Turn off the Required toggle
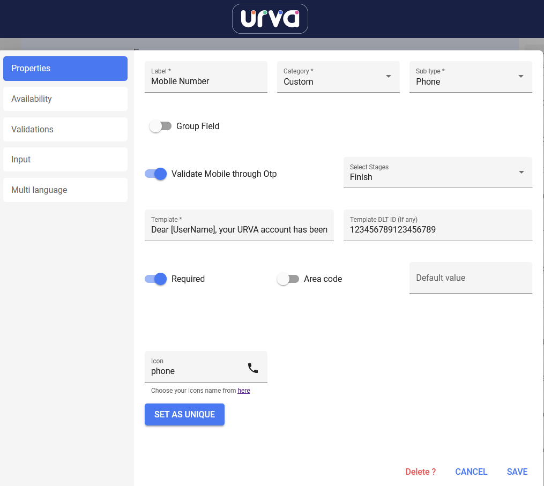544x486 pixels. (x=156, y=279)
